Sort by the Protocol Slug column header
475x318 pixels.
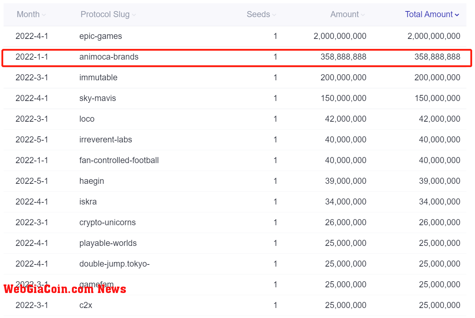pos(108,14)
